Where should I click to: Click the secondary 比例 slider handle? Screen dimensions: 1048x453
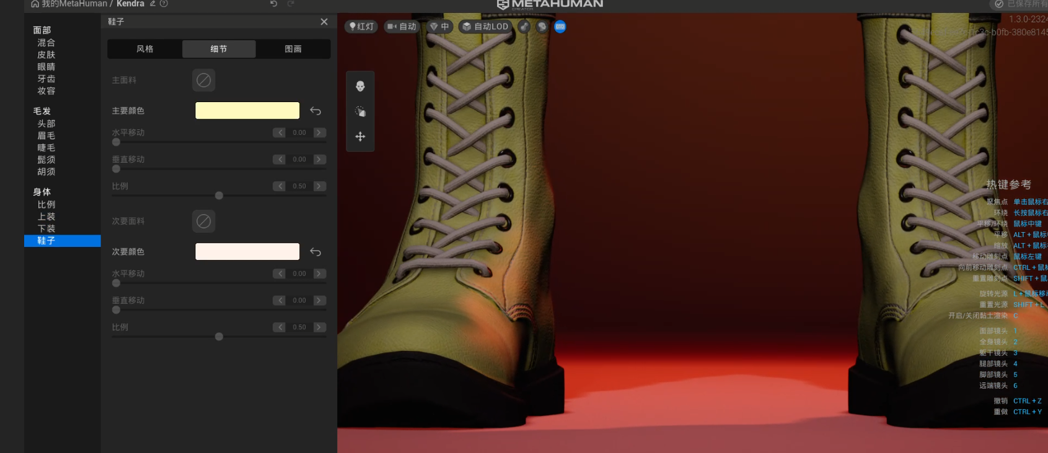coord(219,337)
